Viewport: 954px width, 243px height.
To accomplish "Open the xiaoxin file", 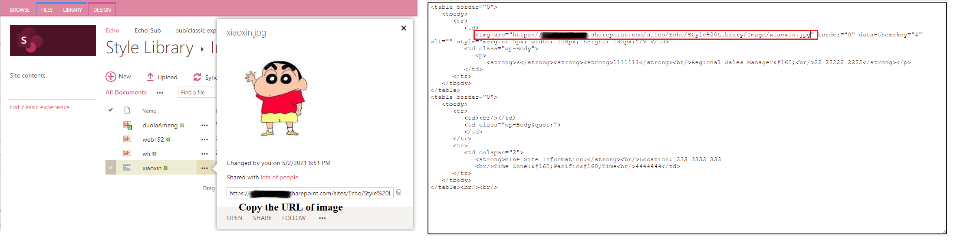I will [x=152, y=168].
